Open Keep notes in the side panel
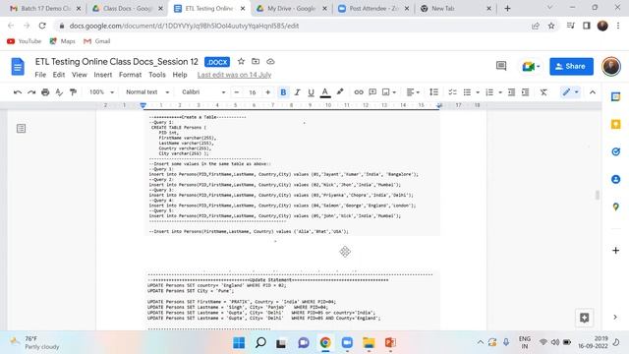The image size is (629, 354). (616, 125)
